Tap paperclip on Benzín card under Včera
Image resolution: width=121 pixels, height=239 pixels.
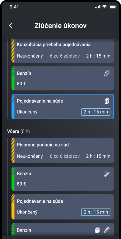(107, 174)
